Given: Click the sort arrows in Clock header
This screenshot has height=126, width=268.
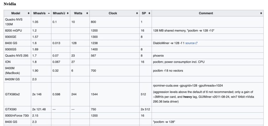Looking at the screenshot, I should (x=137, y=13).
